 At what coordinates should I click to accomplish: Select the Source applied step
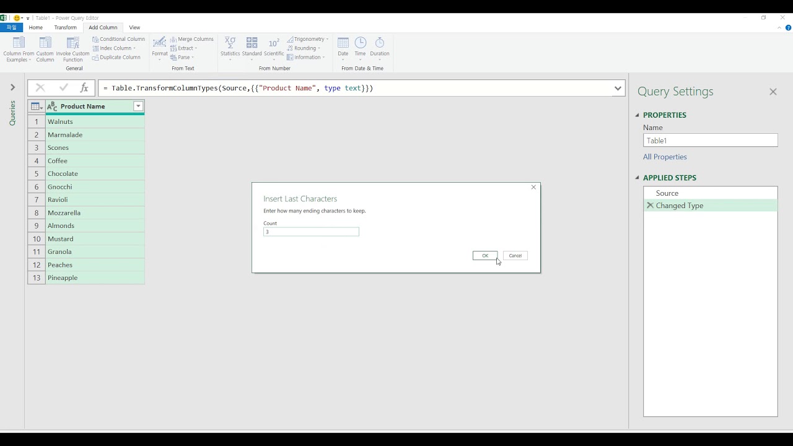click(x=710, y=193)
